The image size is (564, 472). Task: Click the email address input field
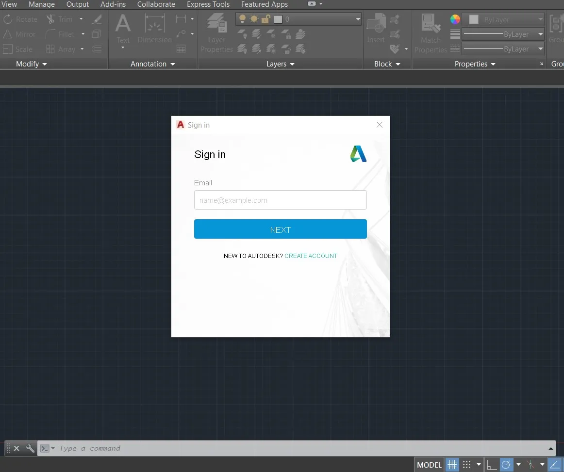(281, 200)
